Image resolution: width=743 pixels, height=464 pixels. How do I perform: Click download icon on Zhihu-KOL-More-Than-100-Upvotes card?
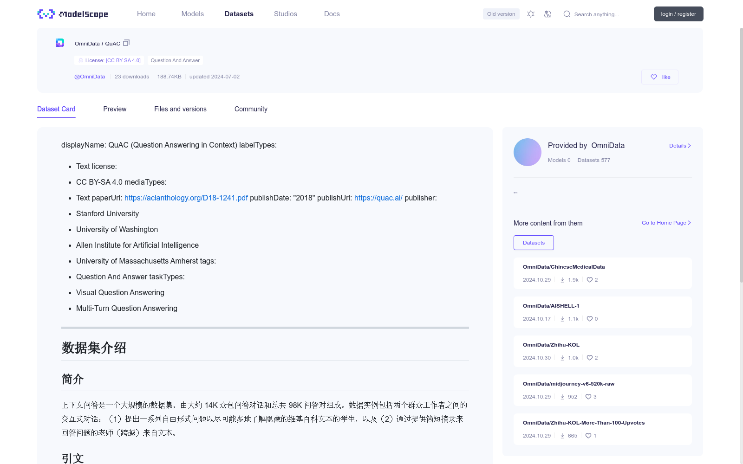[562, 436]
